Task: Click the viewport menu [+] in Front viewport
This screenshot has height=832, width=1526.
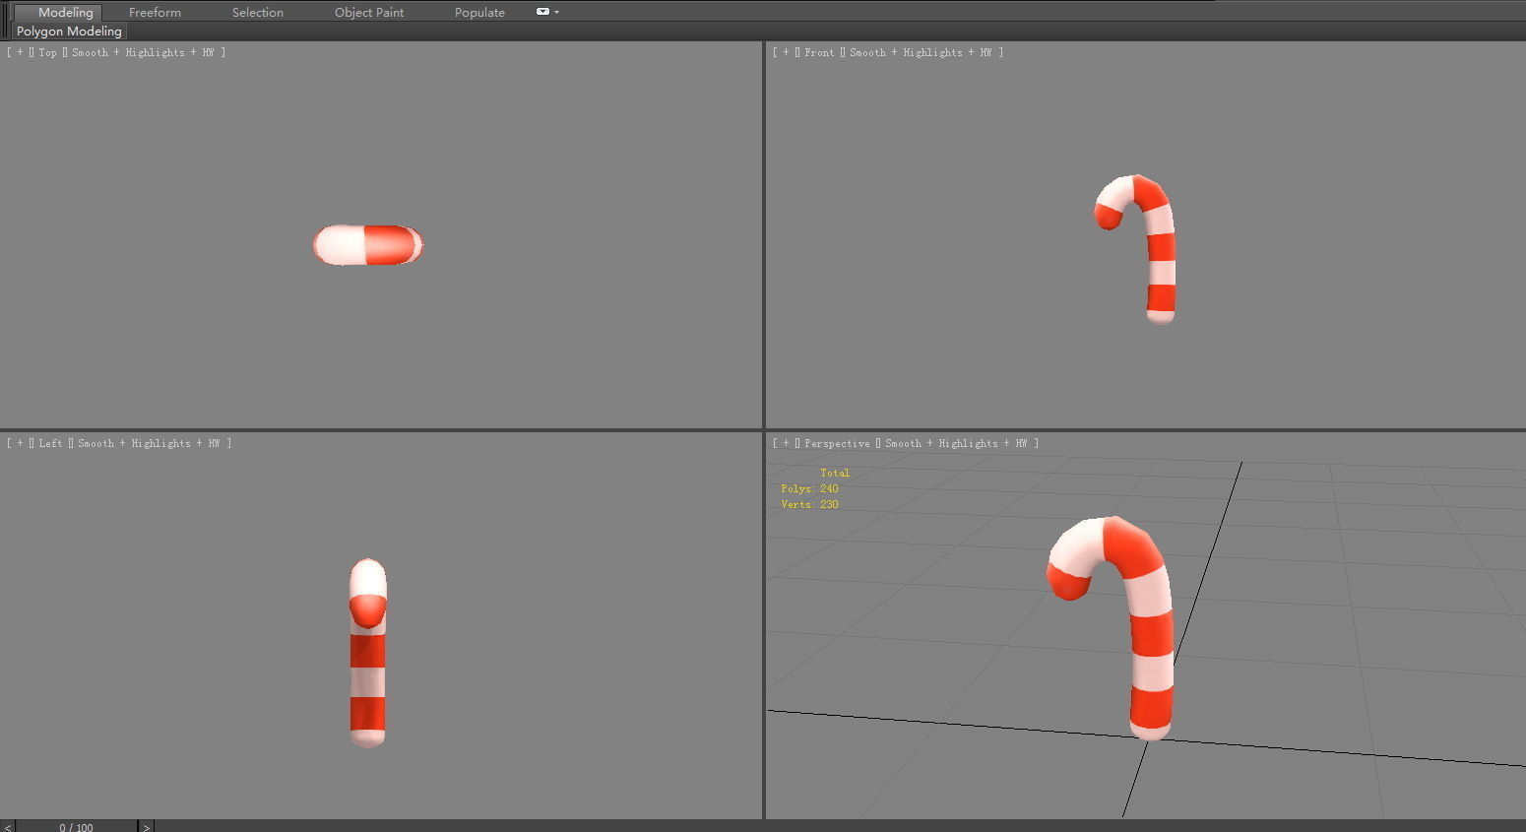Action: pos(785,52)
